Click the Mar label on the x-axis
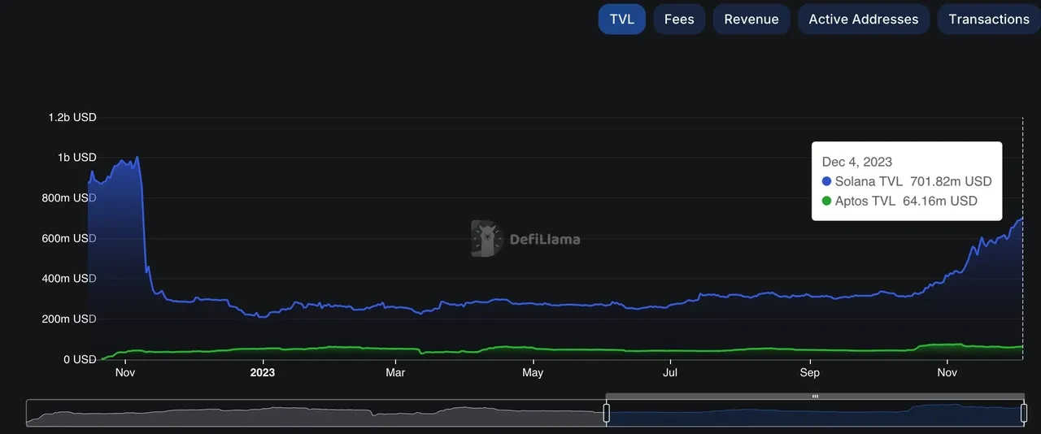Screen dimensions: 1041x434 (395, 372)
